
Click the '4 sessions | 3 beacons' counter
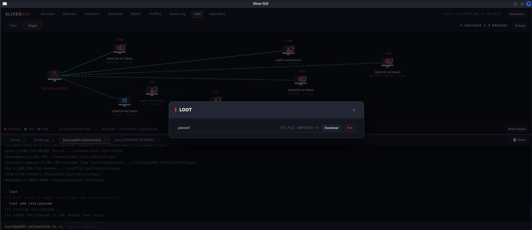click(x=483, y=25)
